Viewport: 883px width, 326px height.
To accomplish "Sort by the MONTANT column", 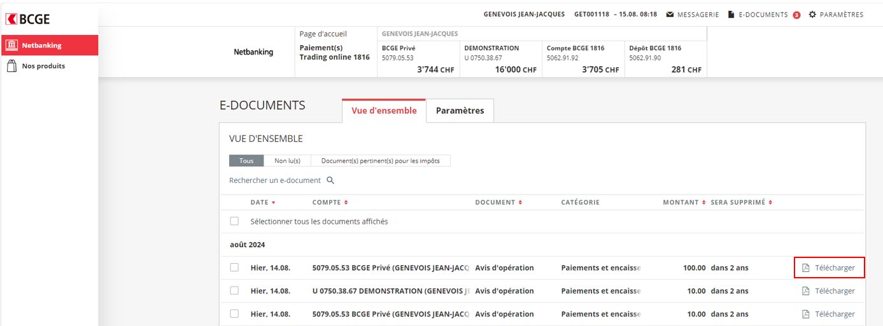I will click(684, 203).
